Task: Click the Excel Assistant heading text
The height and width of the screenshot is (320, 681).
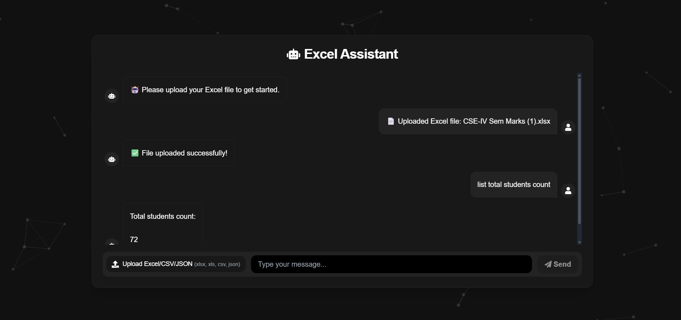Action: coord(351,54)
